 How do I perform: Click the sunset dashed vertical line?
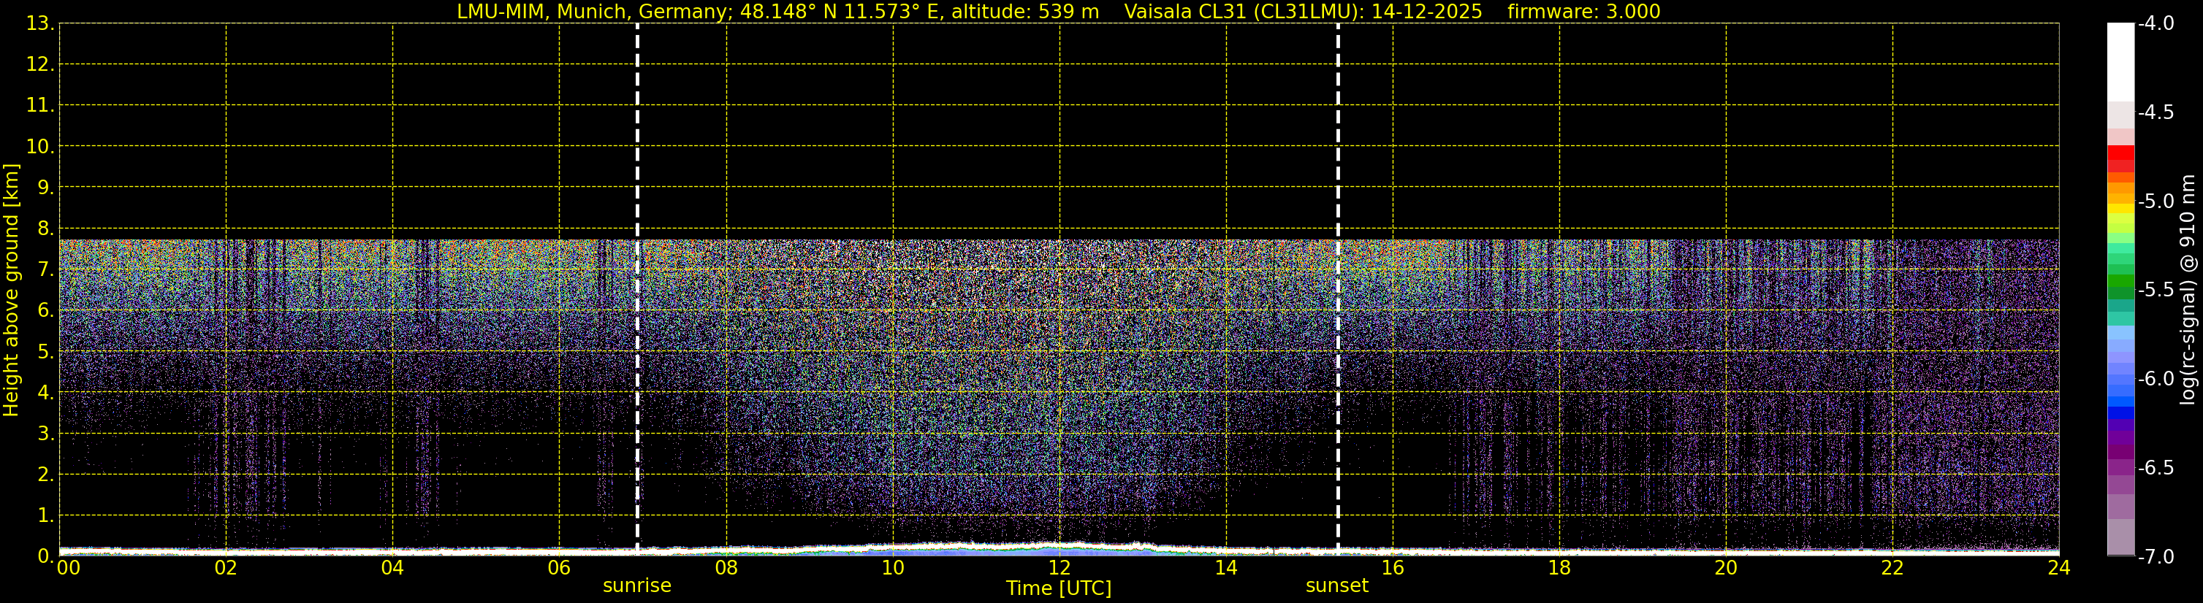coord(1338,291)
